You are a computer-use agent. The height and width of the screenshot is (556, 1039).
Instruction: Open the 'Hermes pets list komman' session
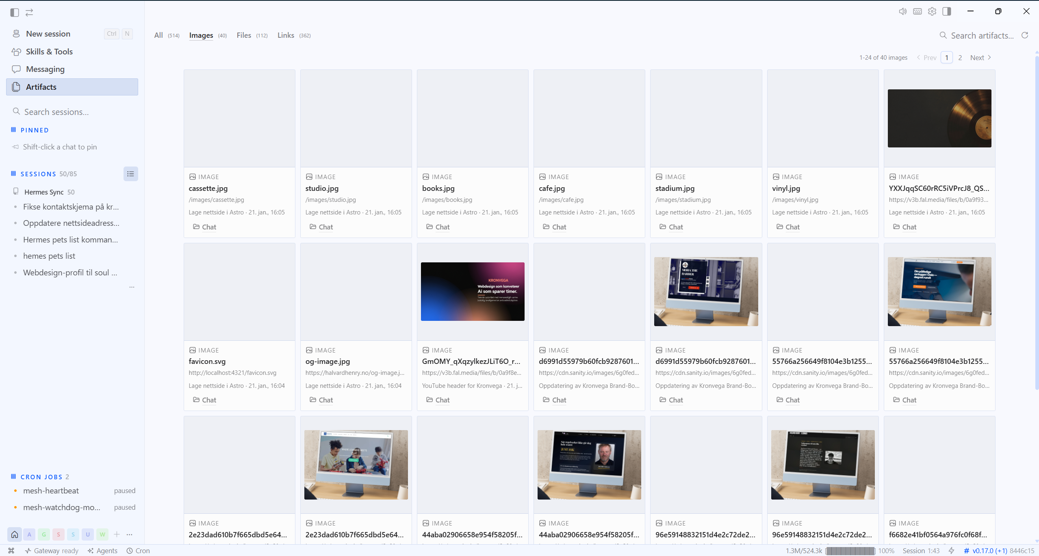pyautogui.click(x=71, y=240)
